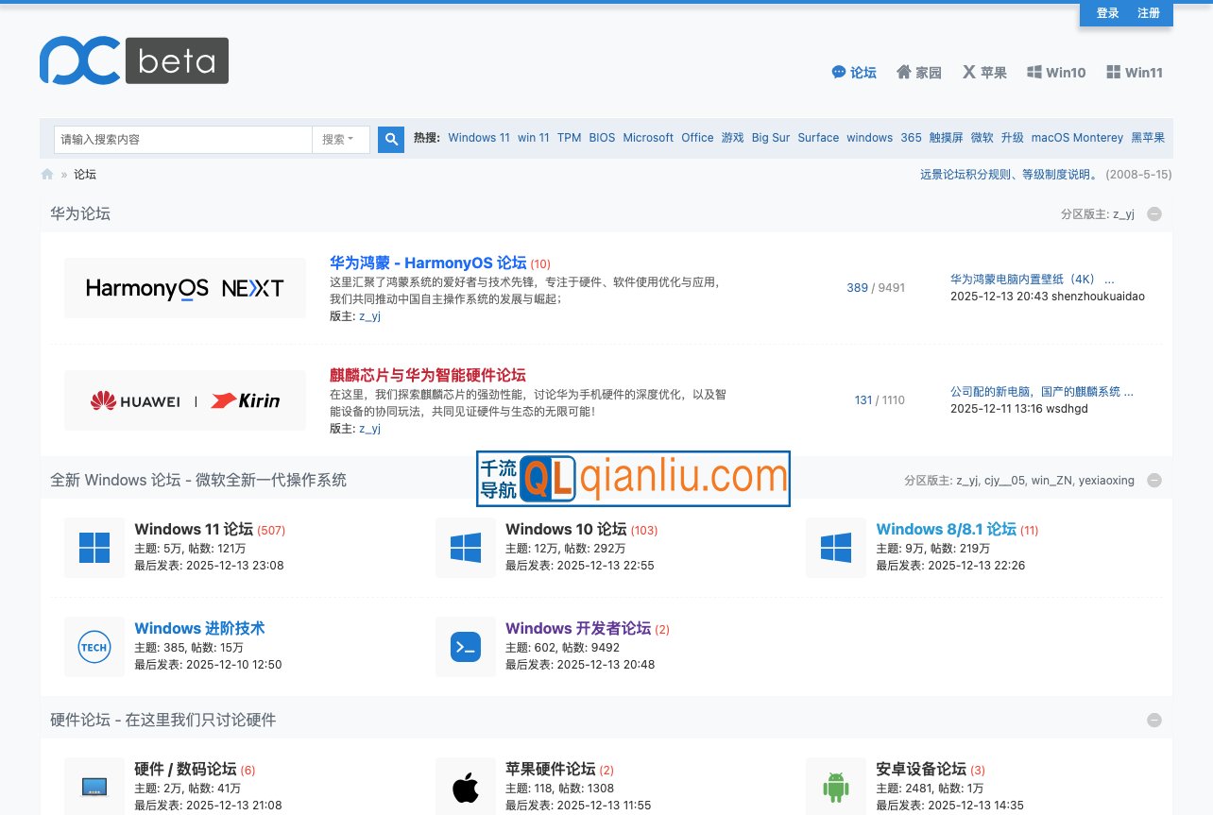Open 华为鸿蒙 - HarmonyOS 论坛 link

coord(428,263)
